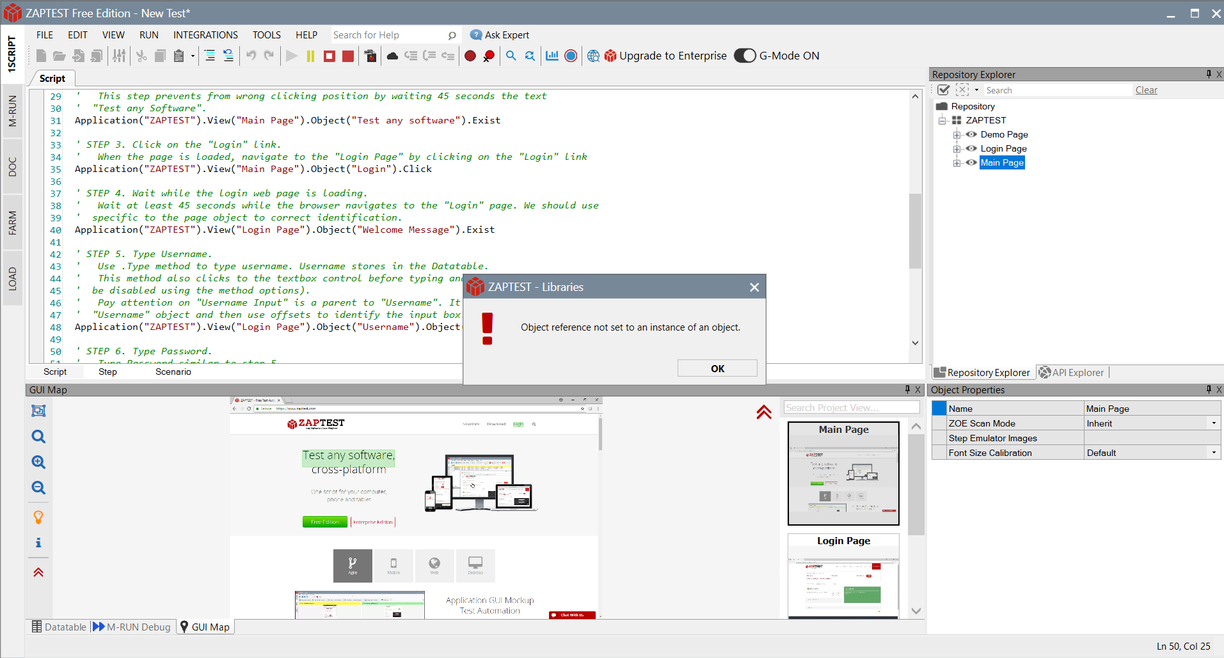1224x658 pixels.
Task: Switch to the API Explorer tab
Action: 1071,373
